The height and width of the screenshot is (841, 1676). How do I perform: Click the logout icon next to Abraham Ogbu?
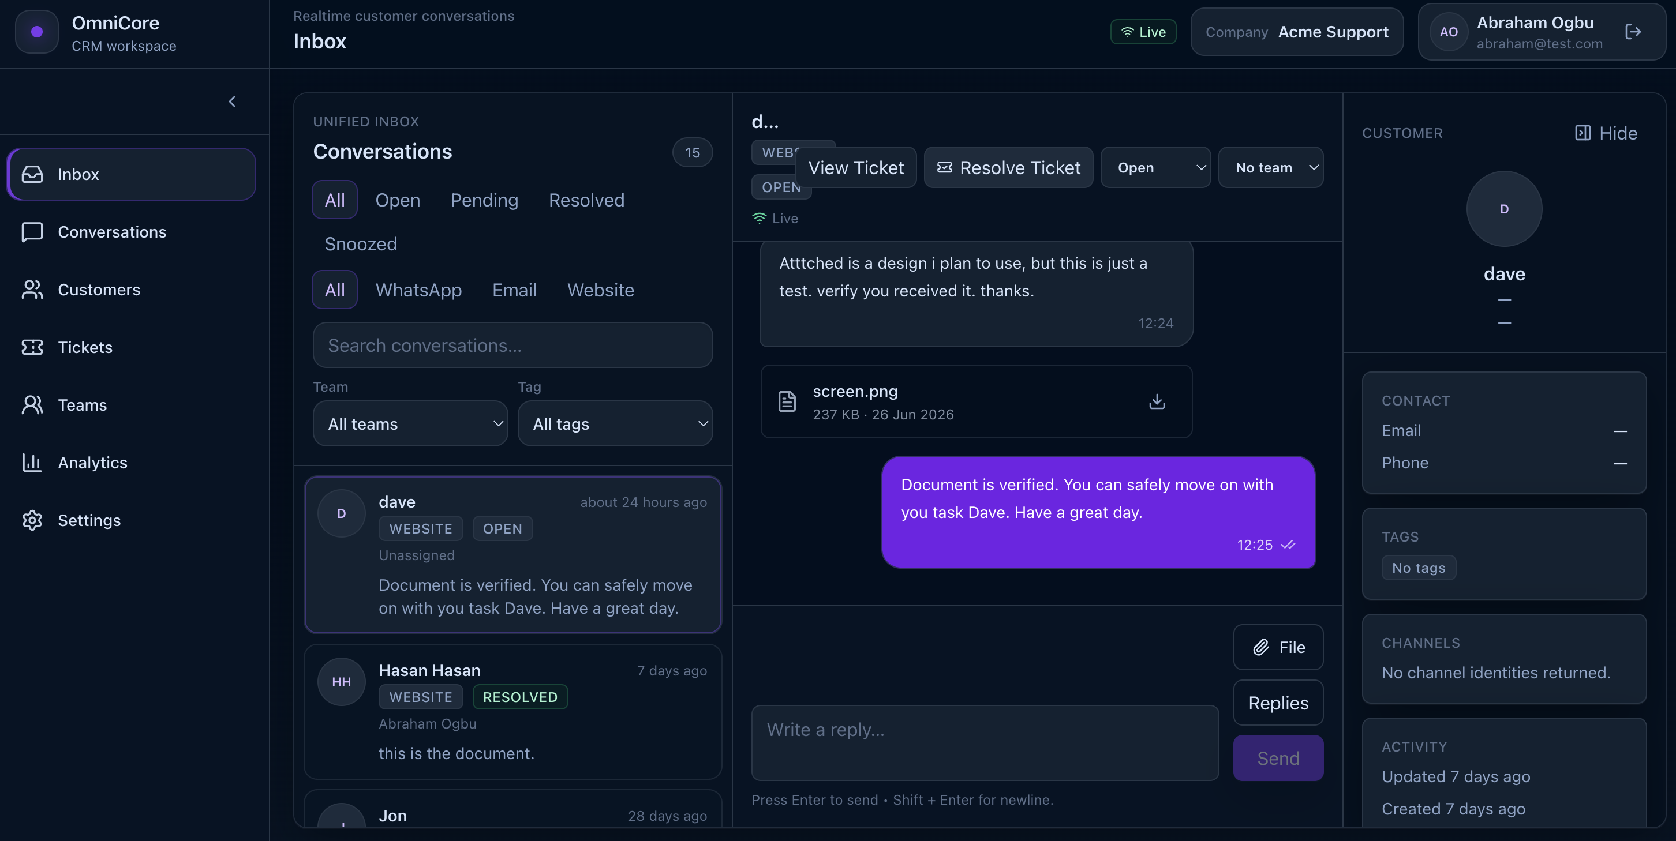coord(1633,31)
